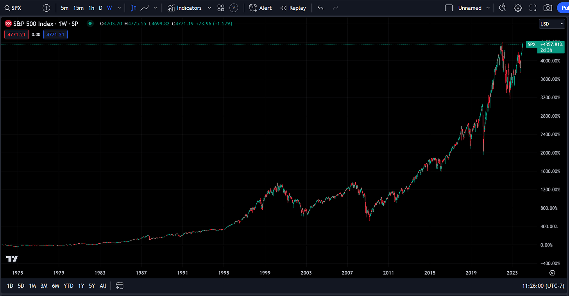Click the blue Publish button
Screen dimensions: 569x296
[562, 8]
